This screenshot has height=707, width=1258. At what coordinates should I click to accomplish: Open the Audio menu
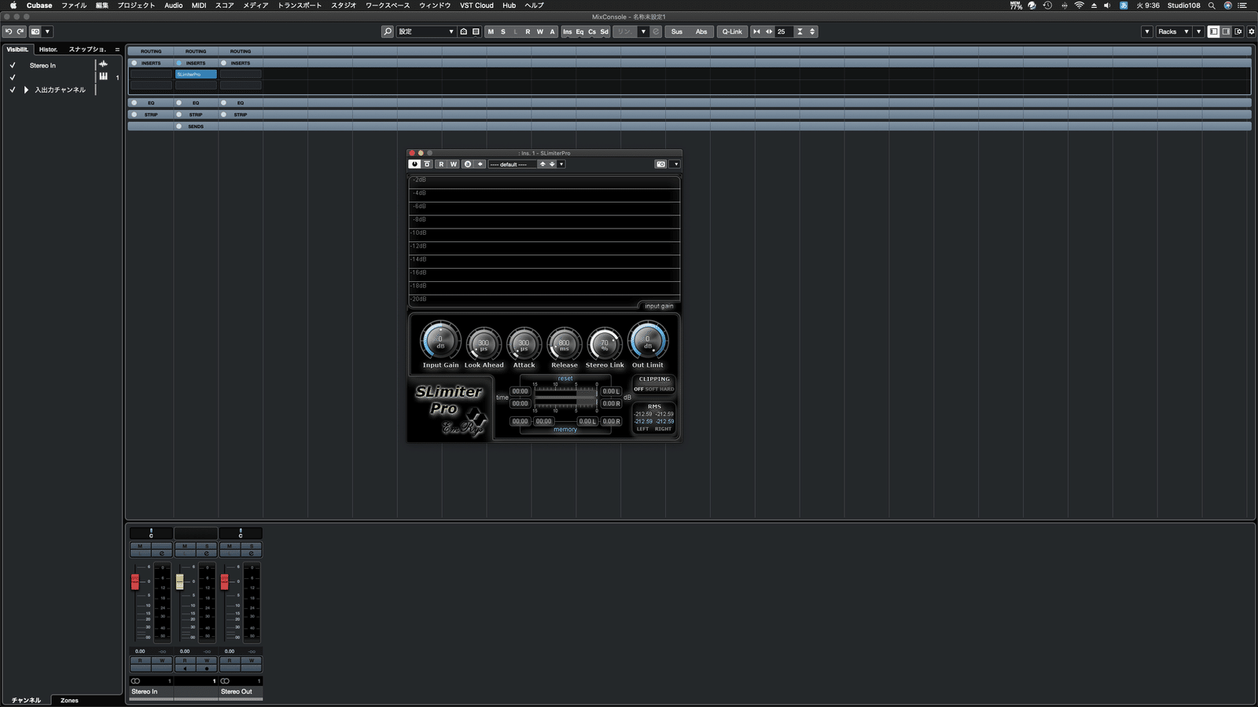tap(174, 5)
